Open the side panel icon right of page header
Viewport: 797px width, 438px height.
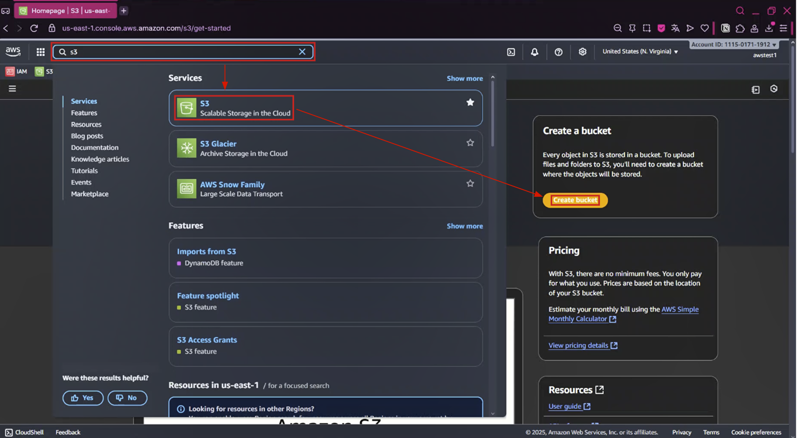click(x=756, y=90)
